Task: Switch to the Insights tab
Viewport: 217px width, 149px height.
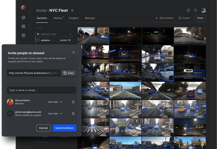Action: click(x=74, y=18)
